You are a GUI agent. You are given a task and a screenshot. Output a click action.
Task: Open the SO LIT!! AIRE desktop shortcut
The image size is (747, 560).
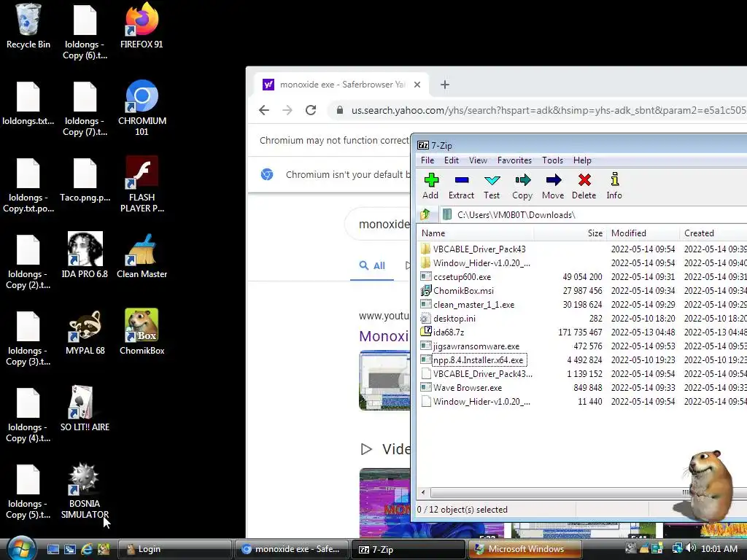click(x=85, y=408)
